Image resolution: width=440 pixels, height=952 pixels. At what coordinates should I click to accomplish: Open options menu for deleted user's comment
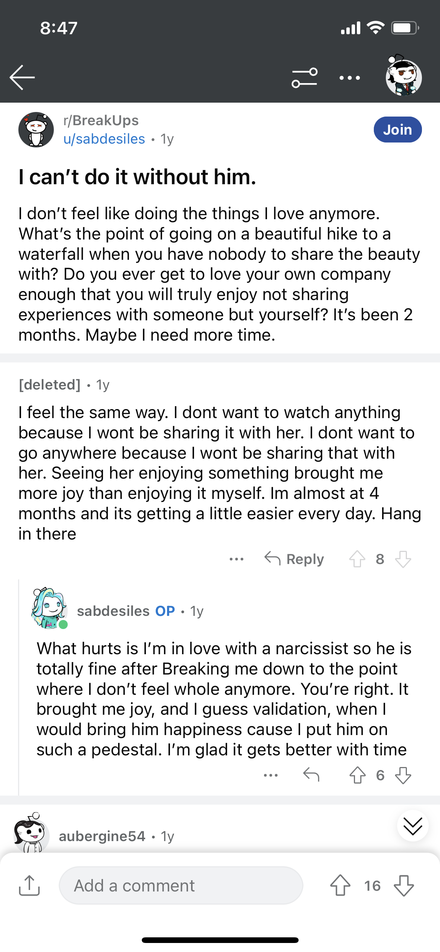(x=237, y=559)
